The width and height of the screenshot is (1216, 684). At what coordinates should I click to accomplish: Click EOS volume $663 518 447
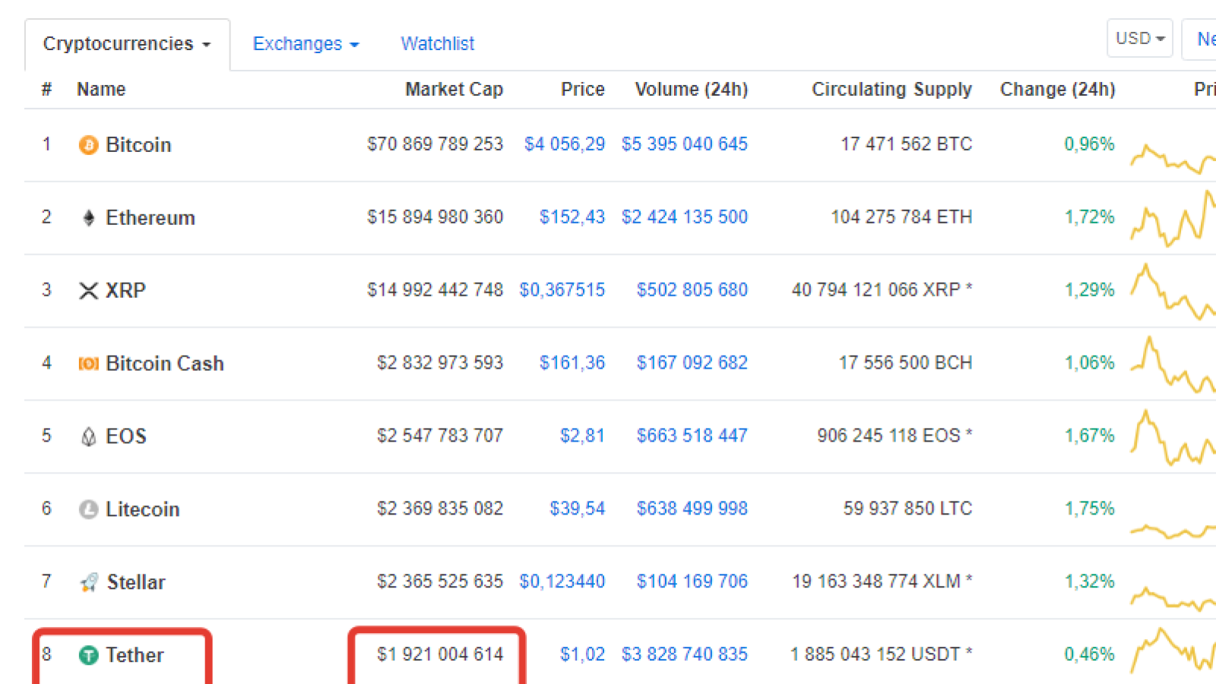click(x=692, y=436)
